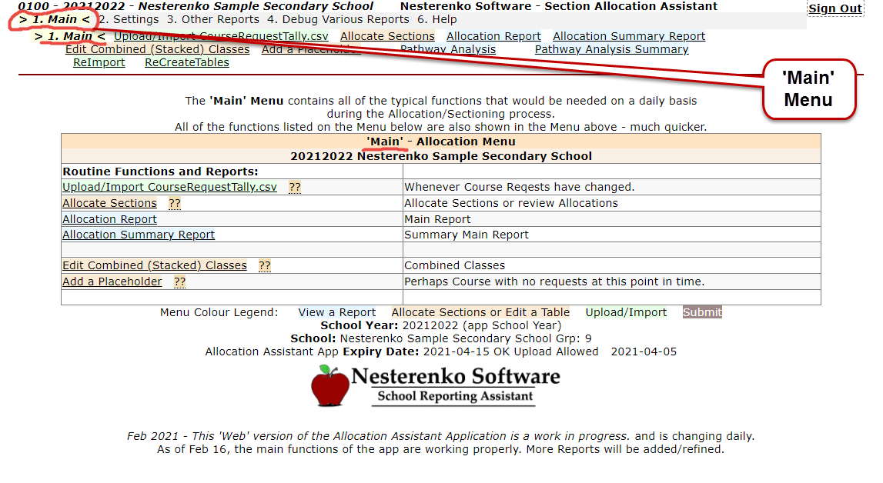
Task: Open Allocation Report in the table list
Action: (109, 220)
